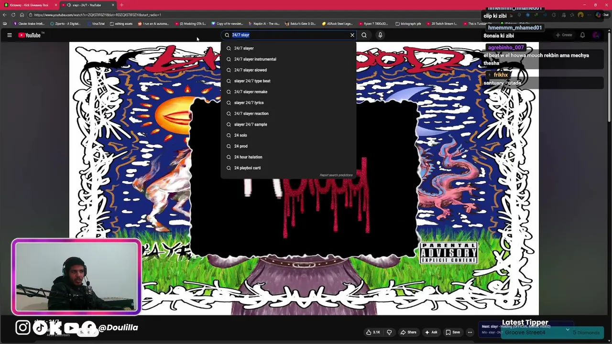Select suggestion '24 prod'
This screenshot has width=612, height=344.
click(288, 146)
